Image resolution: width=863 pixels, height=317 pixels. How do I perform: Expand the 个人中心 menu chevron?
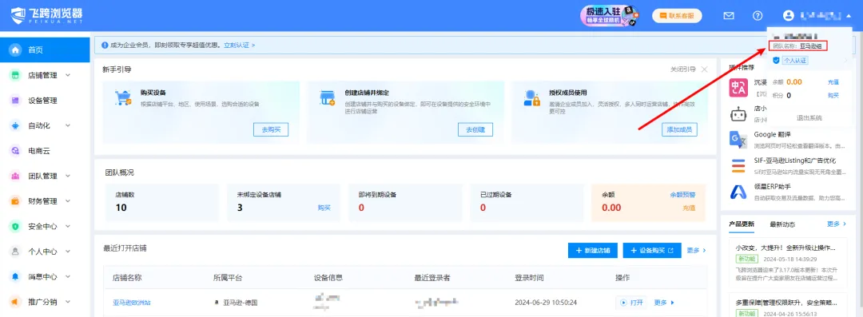click(68, 252)
